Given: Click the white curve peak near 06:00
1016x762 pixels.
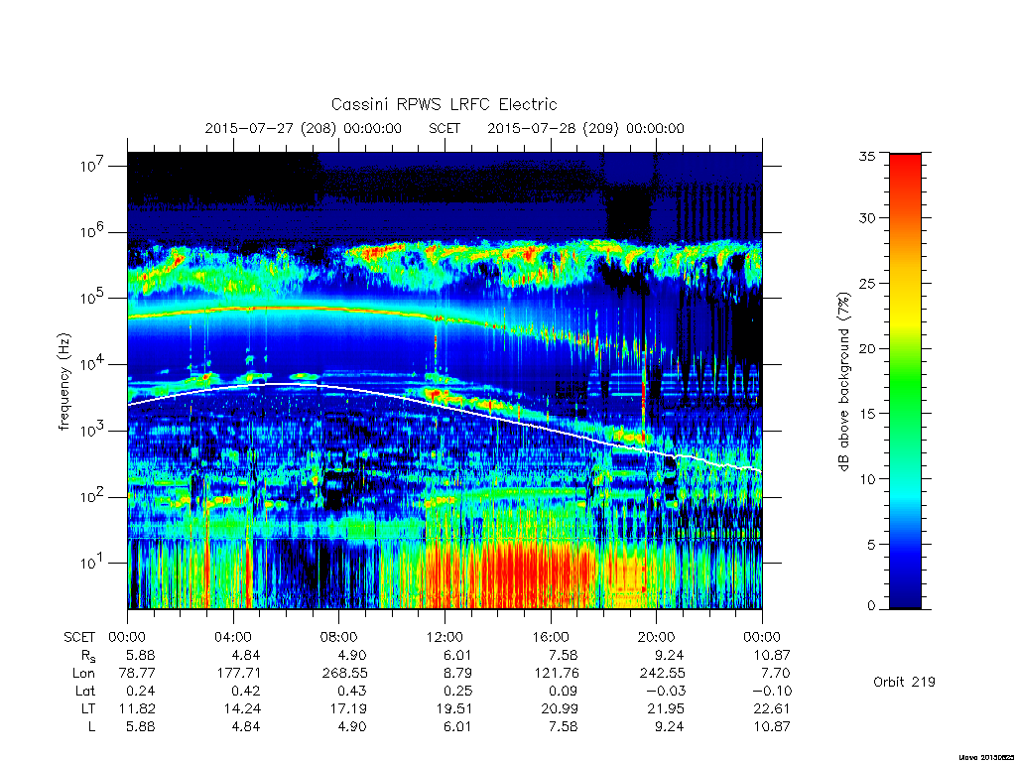Looking at the screenshot, I should click(283, 385).
